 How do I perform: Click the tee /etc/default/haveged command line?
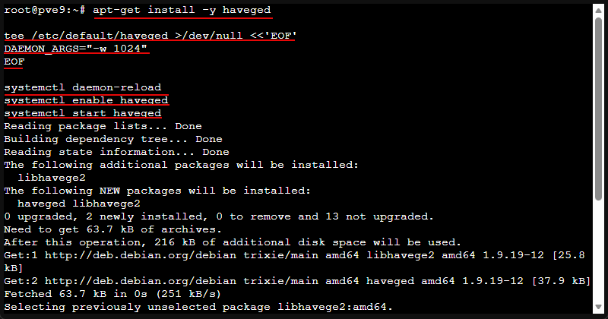150,36
